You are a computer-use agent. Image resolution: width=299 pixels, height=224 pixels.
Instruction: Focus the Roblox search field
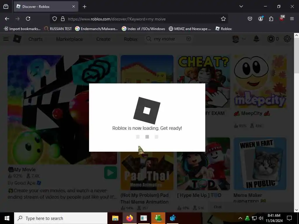coord(168,39)
